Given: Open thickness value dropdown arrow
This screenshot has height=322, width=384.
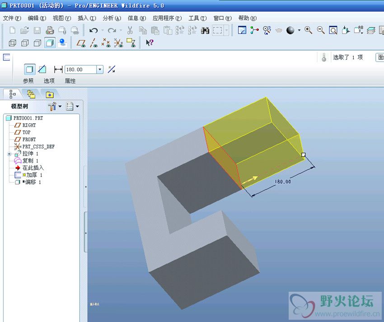Looking at the screenshot, I should [100, 70].
